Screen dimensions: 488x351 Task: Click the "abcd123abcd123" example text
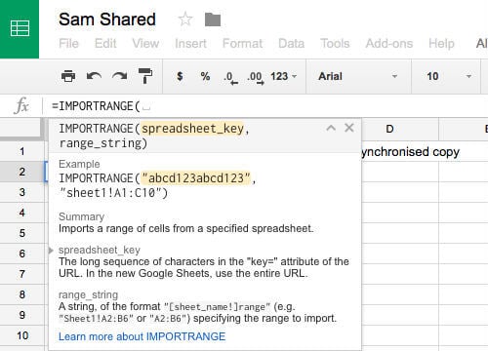click(196, 178)
